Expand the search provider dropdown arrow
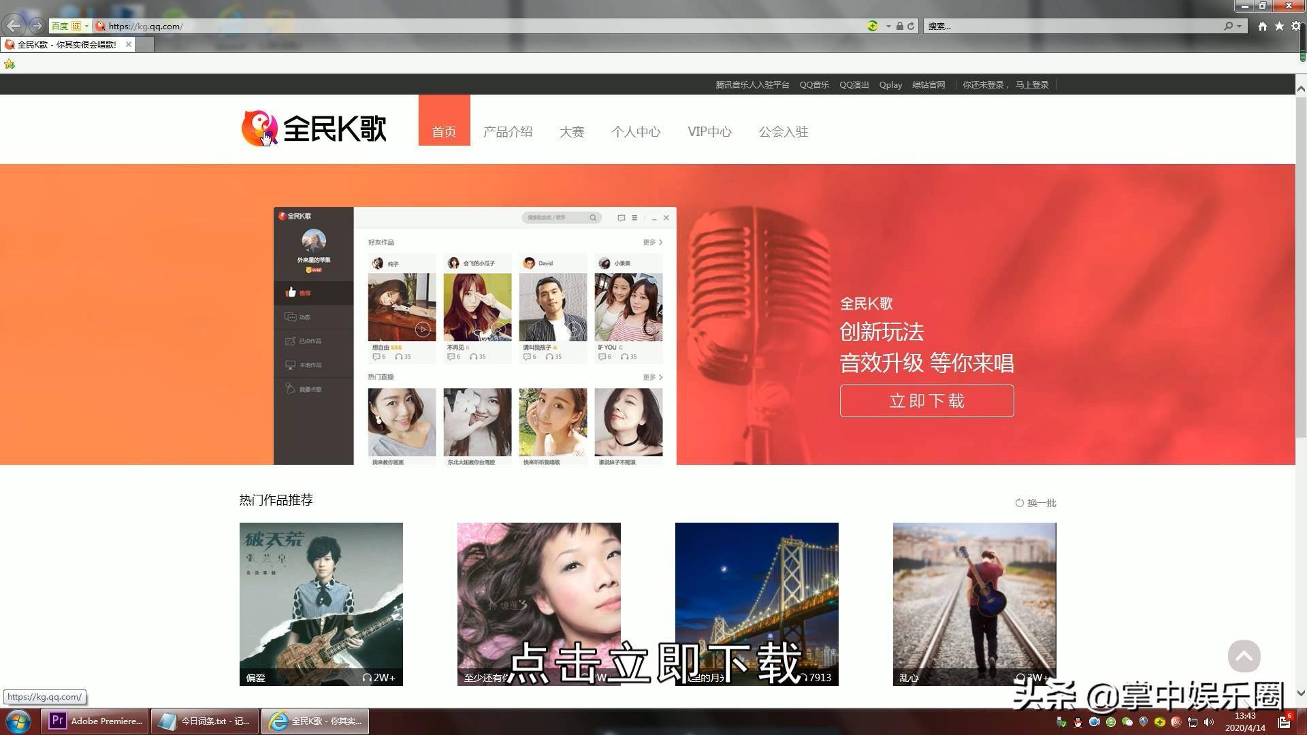This screenshot has height=735, width=1307. (x=1239, y=26)
